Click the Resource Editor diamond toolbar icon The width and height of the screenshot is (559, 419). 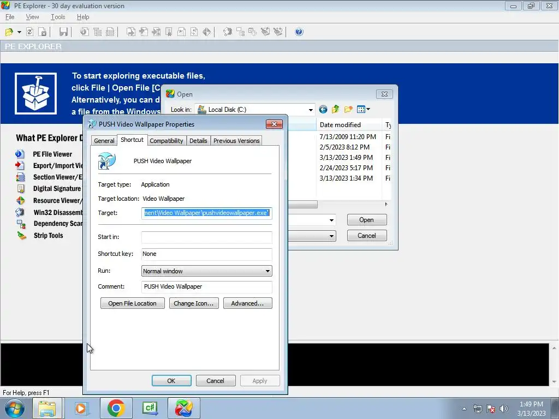click(x=206, y=32)
